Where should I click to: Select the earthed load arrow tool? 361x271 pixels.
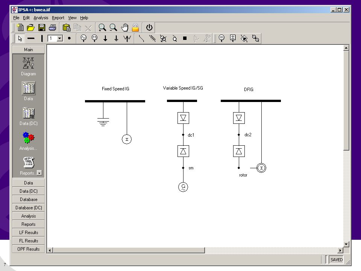(116, 38)
